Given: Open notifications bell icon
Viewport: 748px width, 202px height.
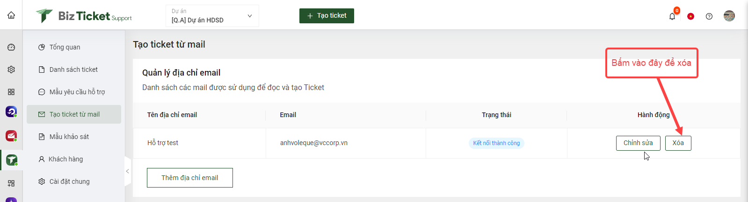Looking at the screenshot, I should [x=672, y=16].
